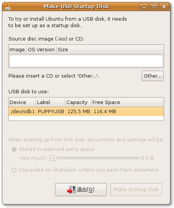Click the Make Startup Disk button
The width and height of the screenshot is (174, 208).
[136, 190]
